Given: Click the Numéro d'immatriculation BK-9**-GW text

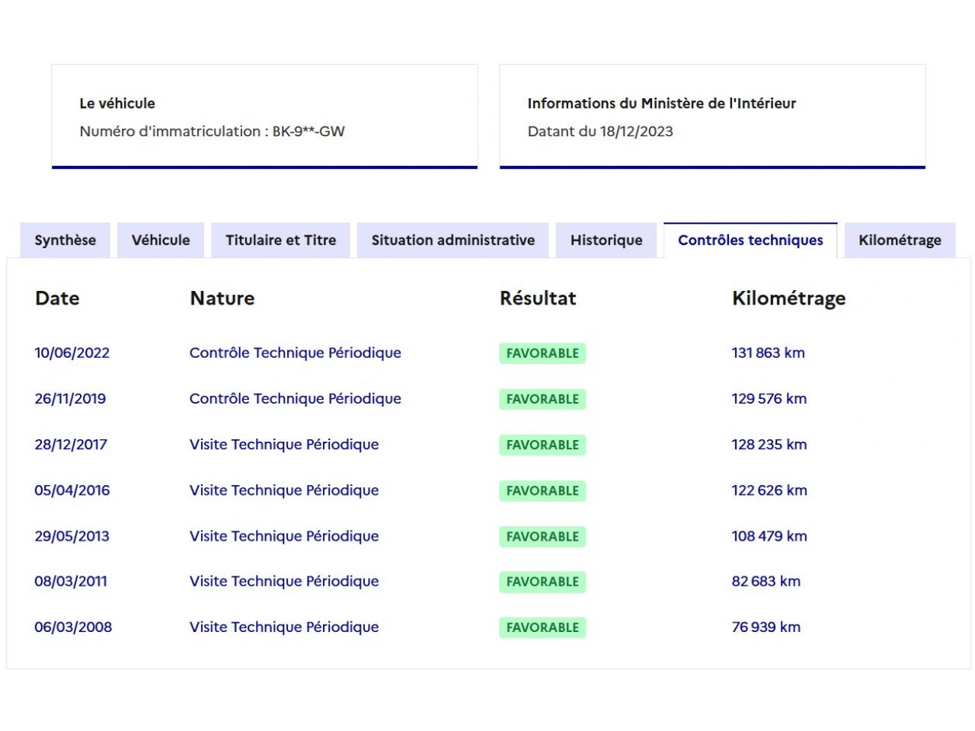Looking at the screenshot, I should (x=212, y=131).
